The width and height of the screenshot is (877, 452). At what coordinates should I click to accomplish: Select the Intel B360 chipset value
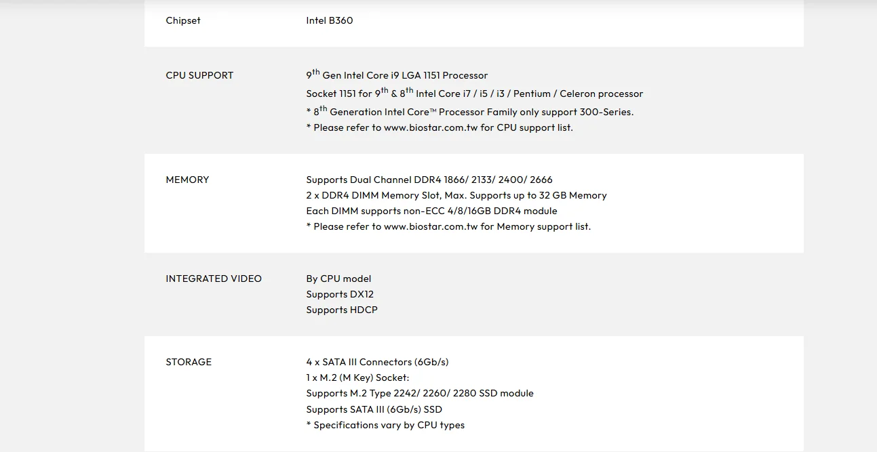pos(329,20)
